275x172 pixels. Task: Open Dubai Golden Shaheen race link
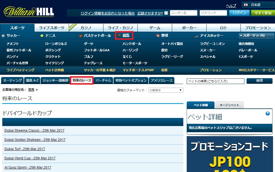click(35, 140)
